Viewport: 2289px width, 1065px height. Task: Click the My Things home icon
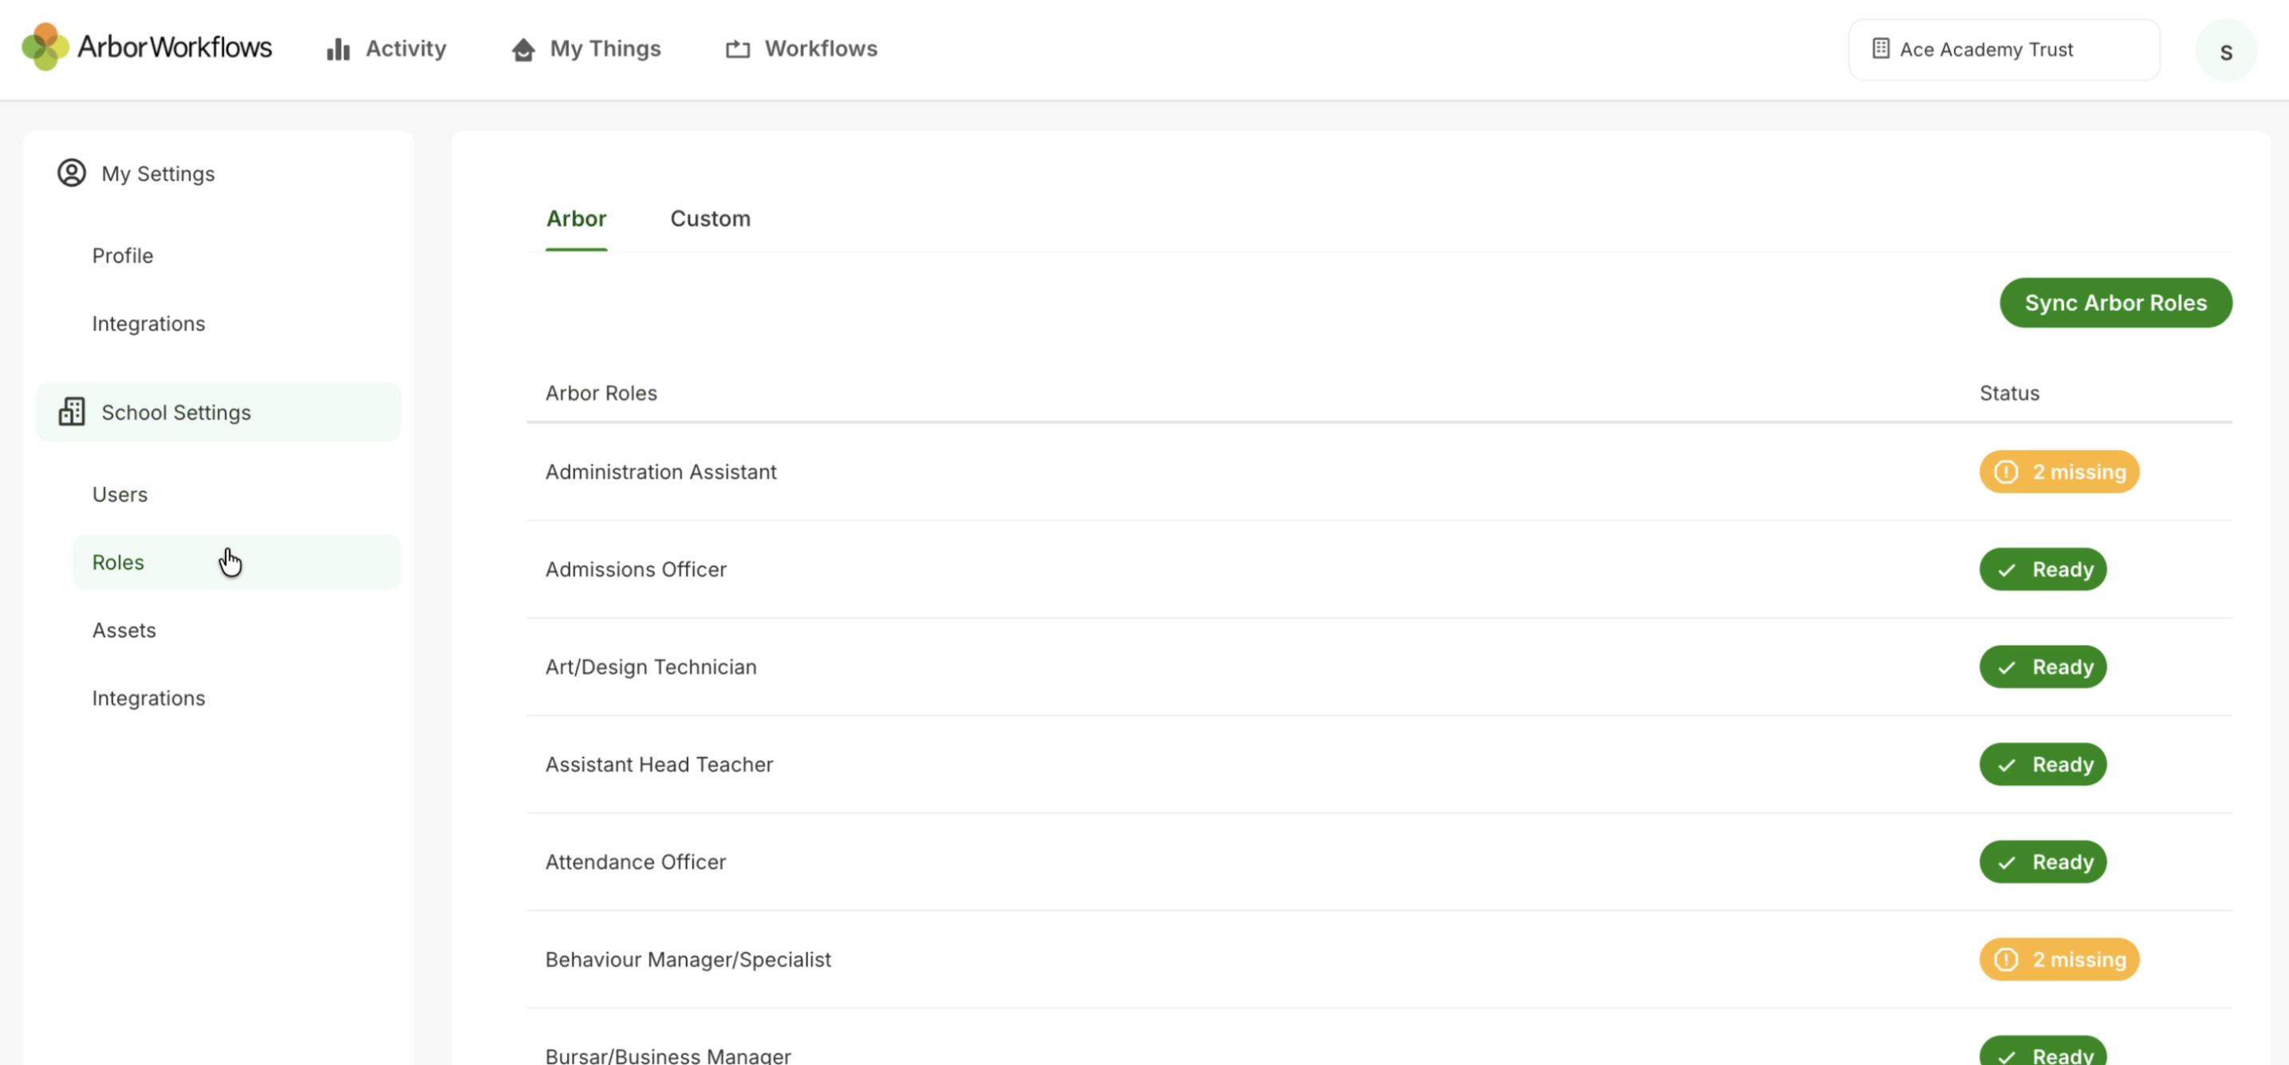[523, 49]
